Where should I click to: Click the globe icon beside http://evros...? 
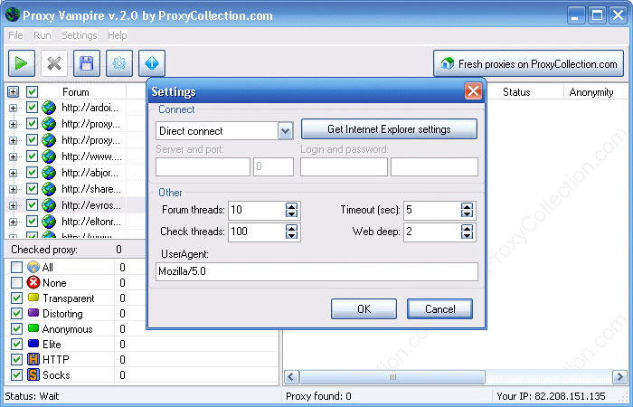pos(49,205)
